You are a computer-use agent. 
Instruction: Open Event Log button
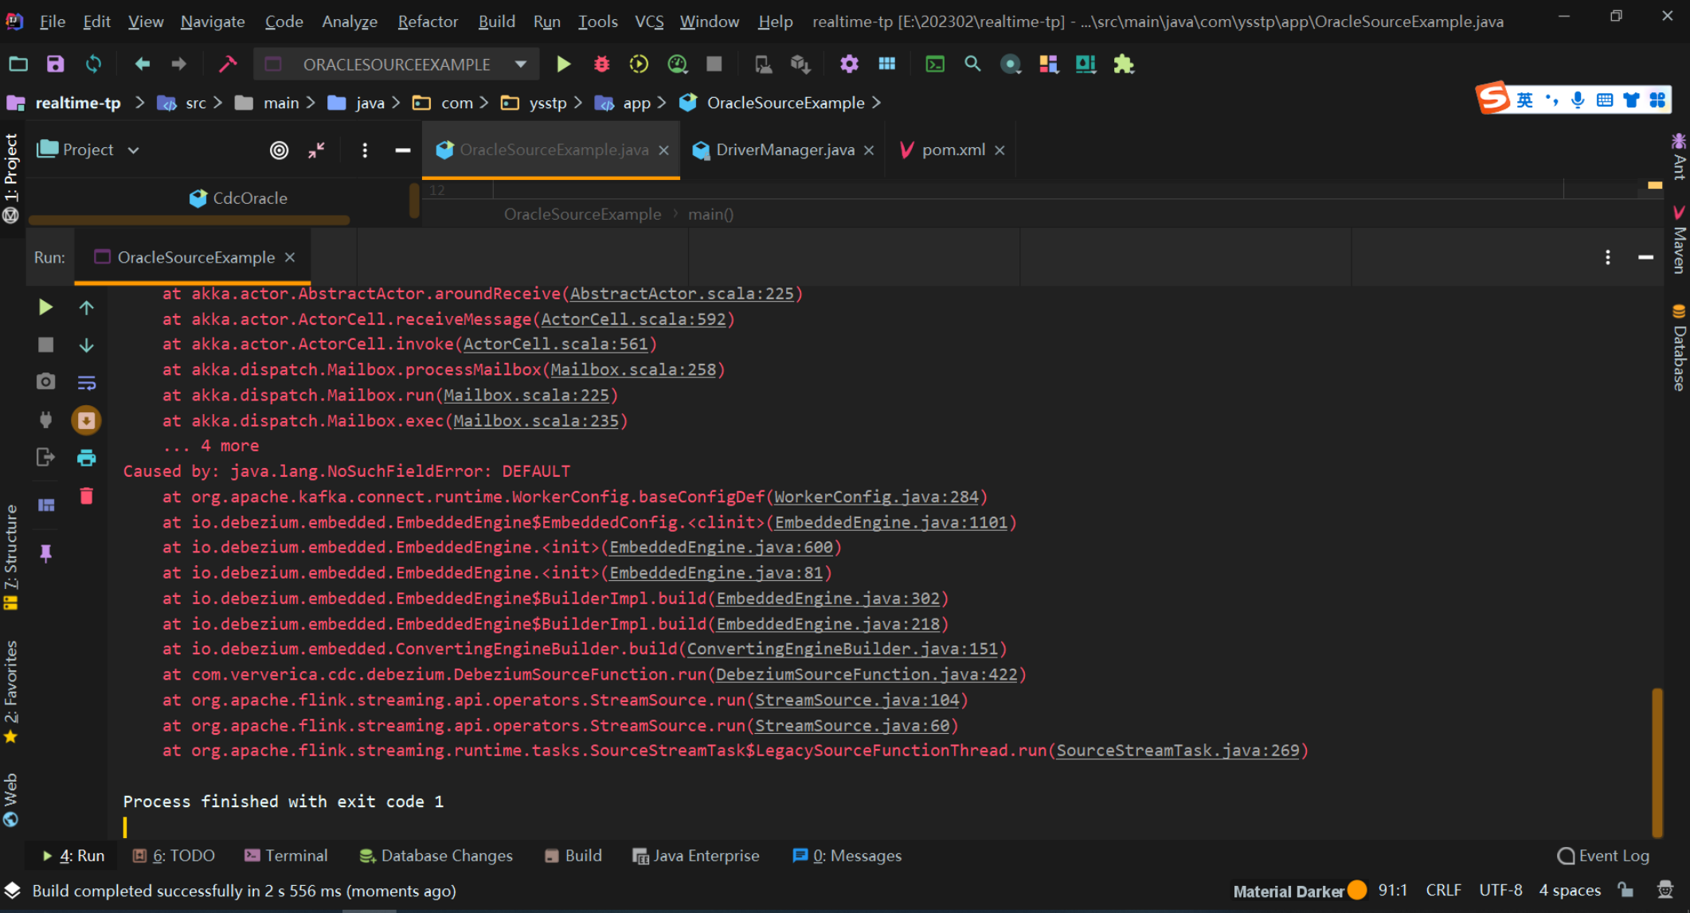[1604, 856]
